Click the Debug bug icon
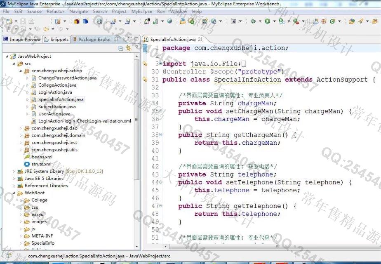 [253, 21]
